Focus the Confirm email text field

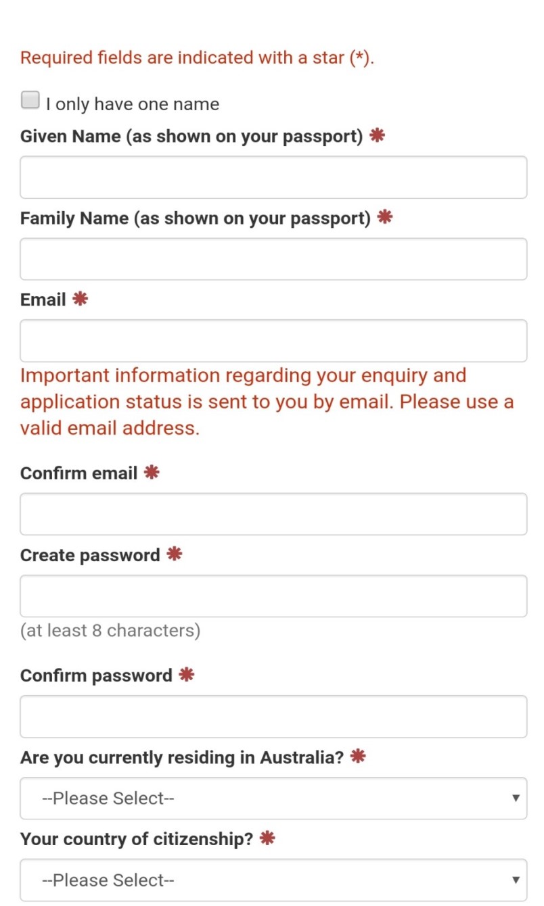click(273, 514)
